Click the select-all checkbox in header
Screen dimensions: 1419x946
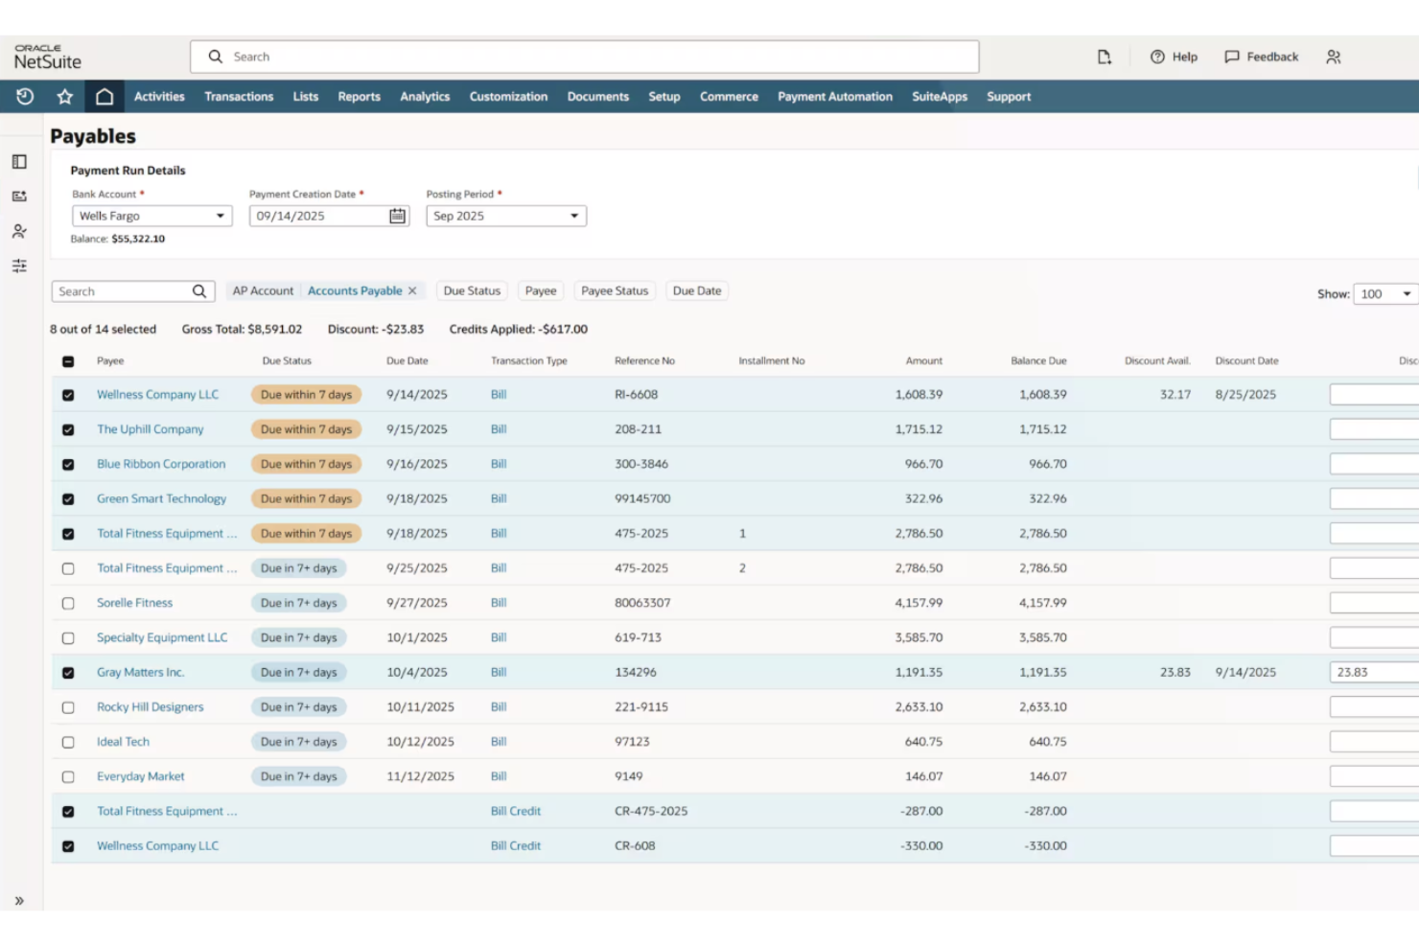pos(68,360)
